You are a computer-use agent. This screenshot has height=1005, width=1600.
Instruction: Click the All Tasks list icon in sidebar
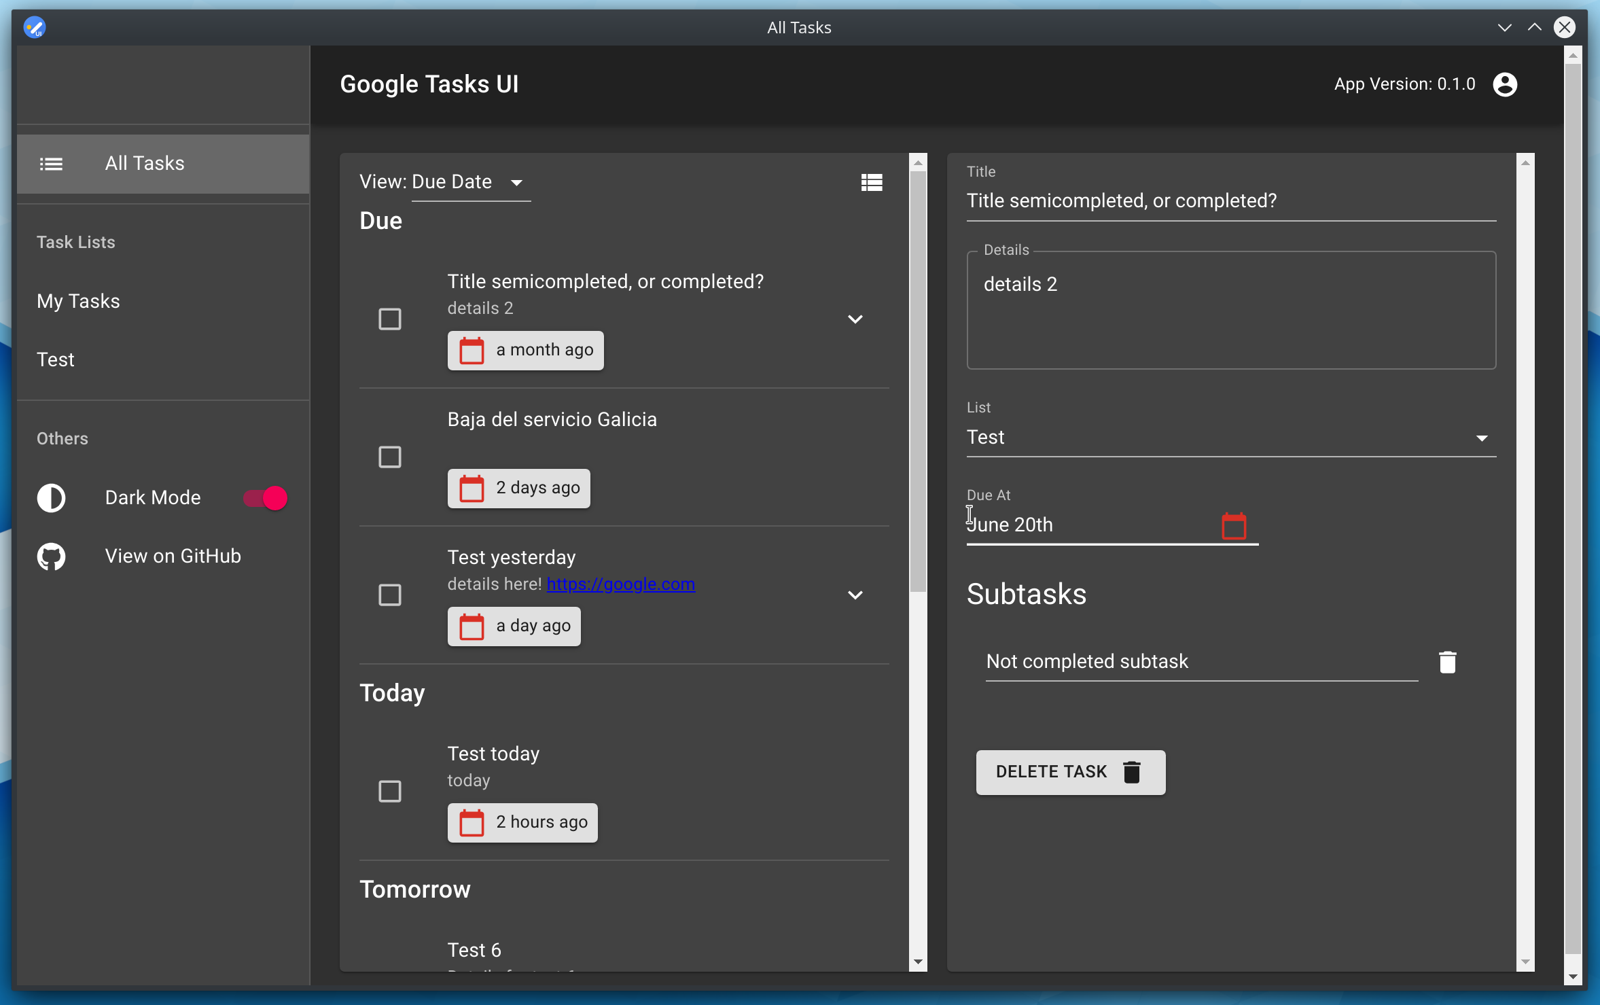51,164
